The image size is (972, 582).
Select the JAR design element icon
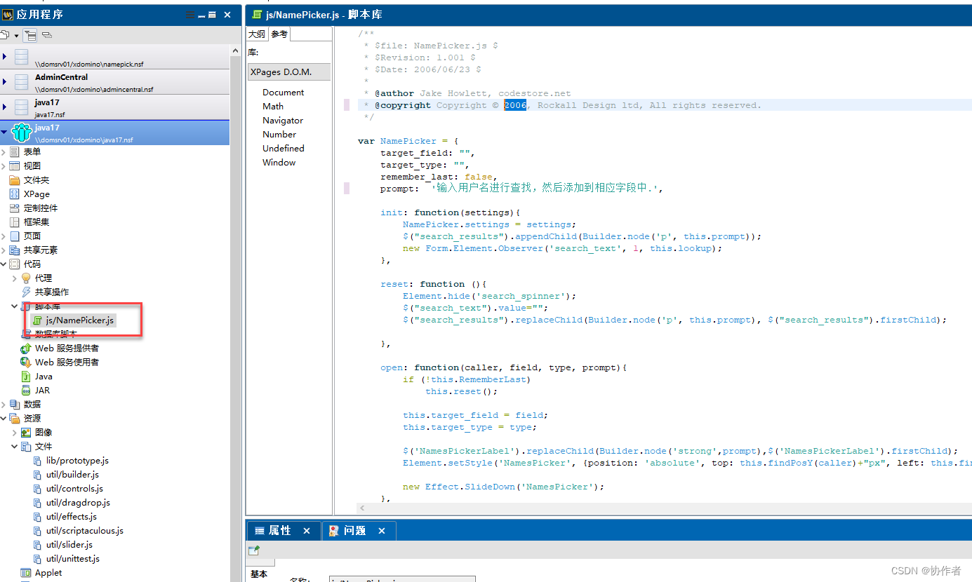[x=26, y=390]
